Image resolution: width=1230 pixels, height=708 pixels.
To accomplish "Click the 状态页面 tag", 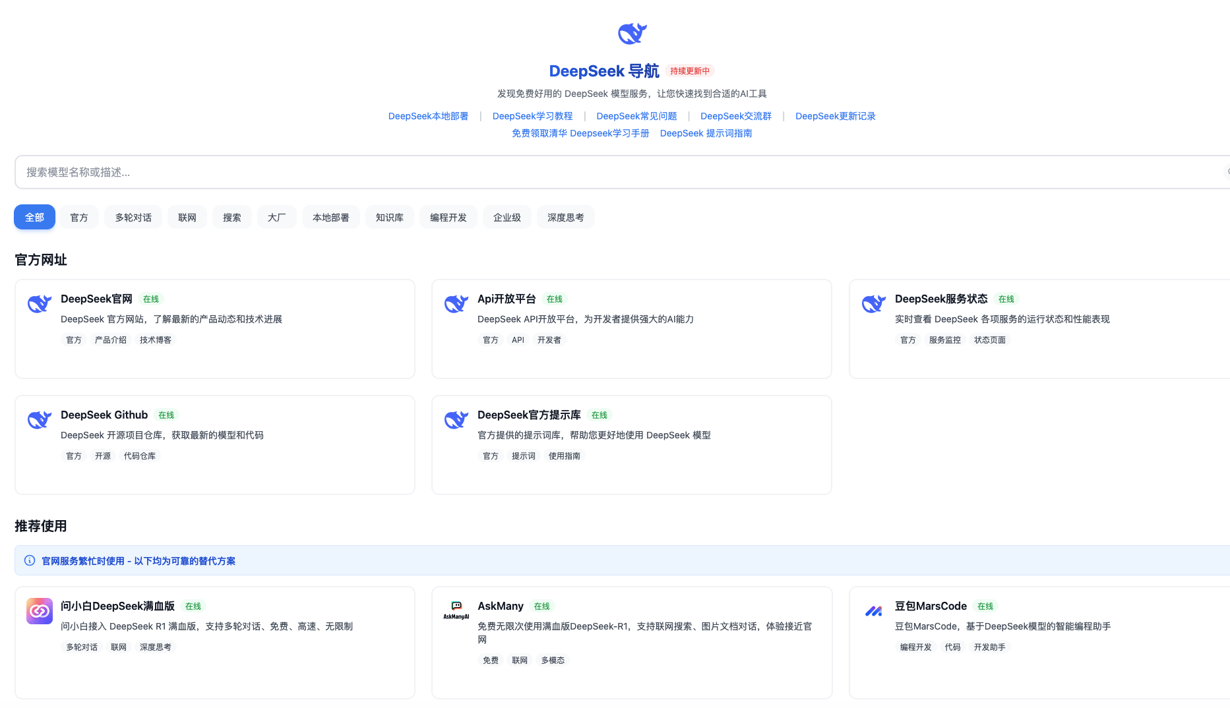I will (990, 340).
